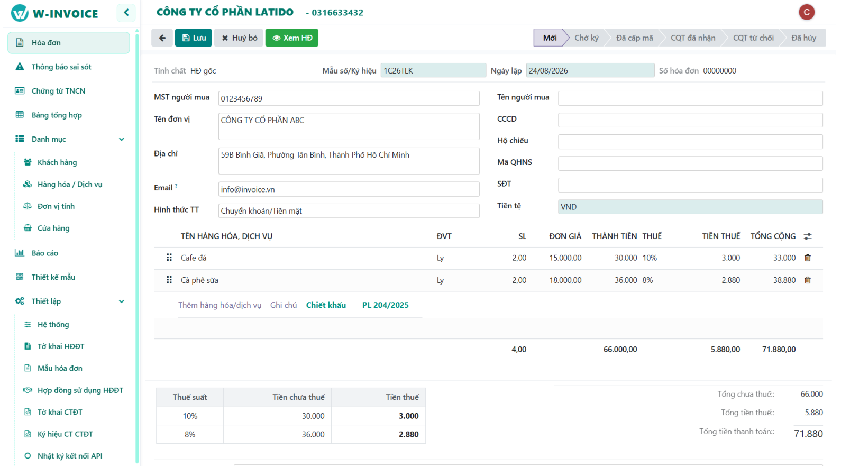Image resolution: width=841 pixels, height=476 pixels.
Task: Open the Ngày lập date field
Action: click(x=590, y=70)
